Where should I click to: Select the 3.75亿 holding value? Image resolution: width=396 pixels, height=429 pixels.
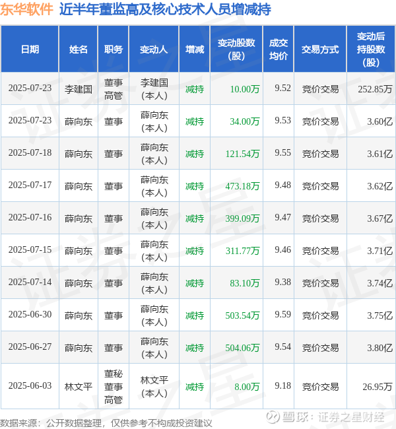pyautogui.click(x=379, y=315)
